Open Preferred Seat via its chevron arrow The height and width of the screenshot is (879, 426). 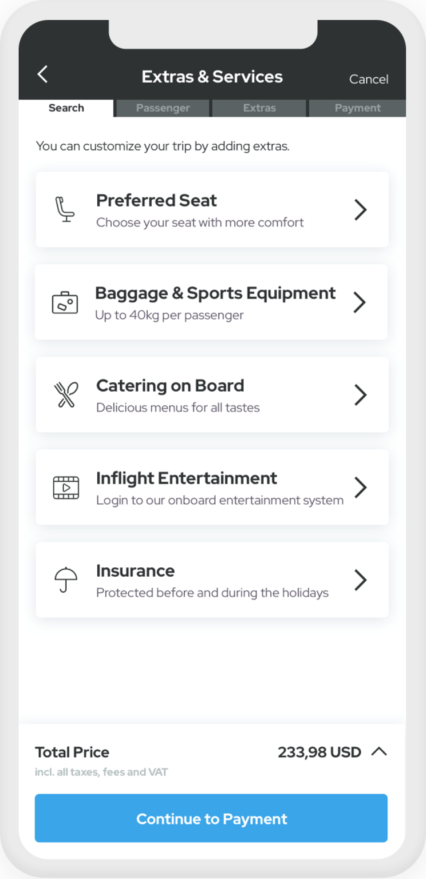click(360, 210)
